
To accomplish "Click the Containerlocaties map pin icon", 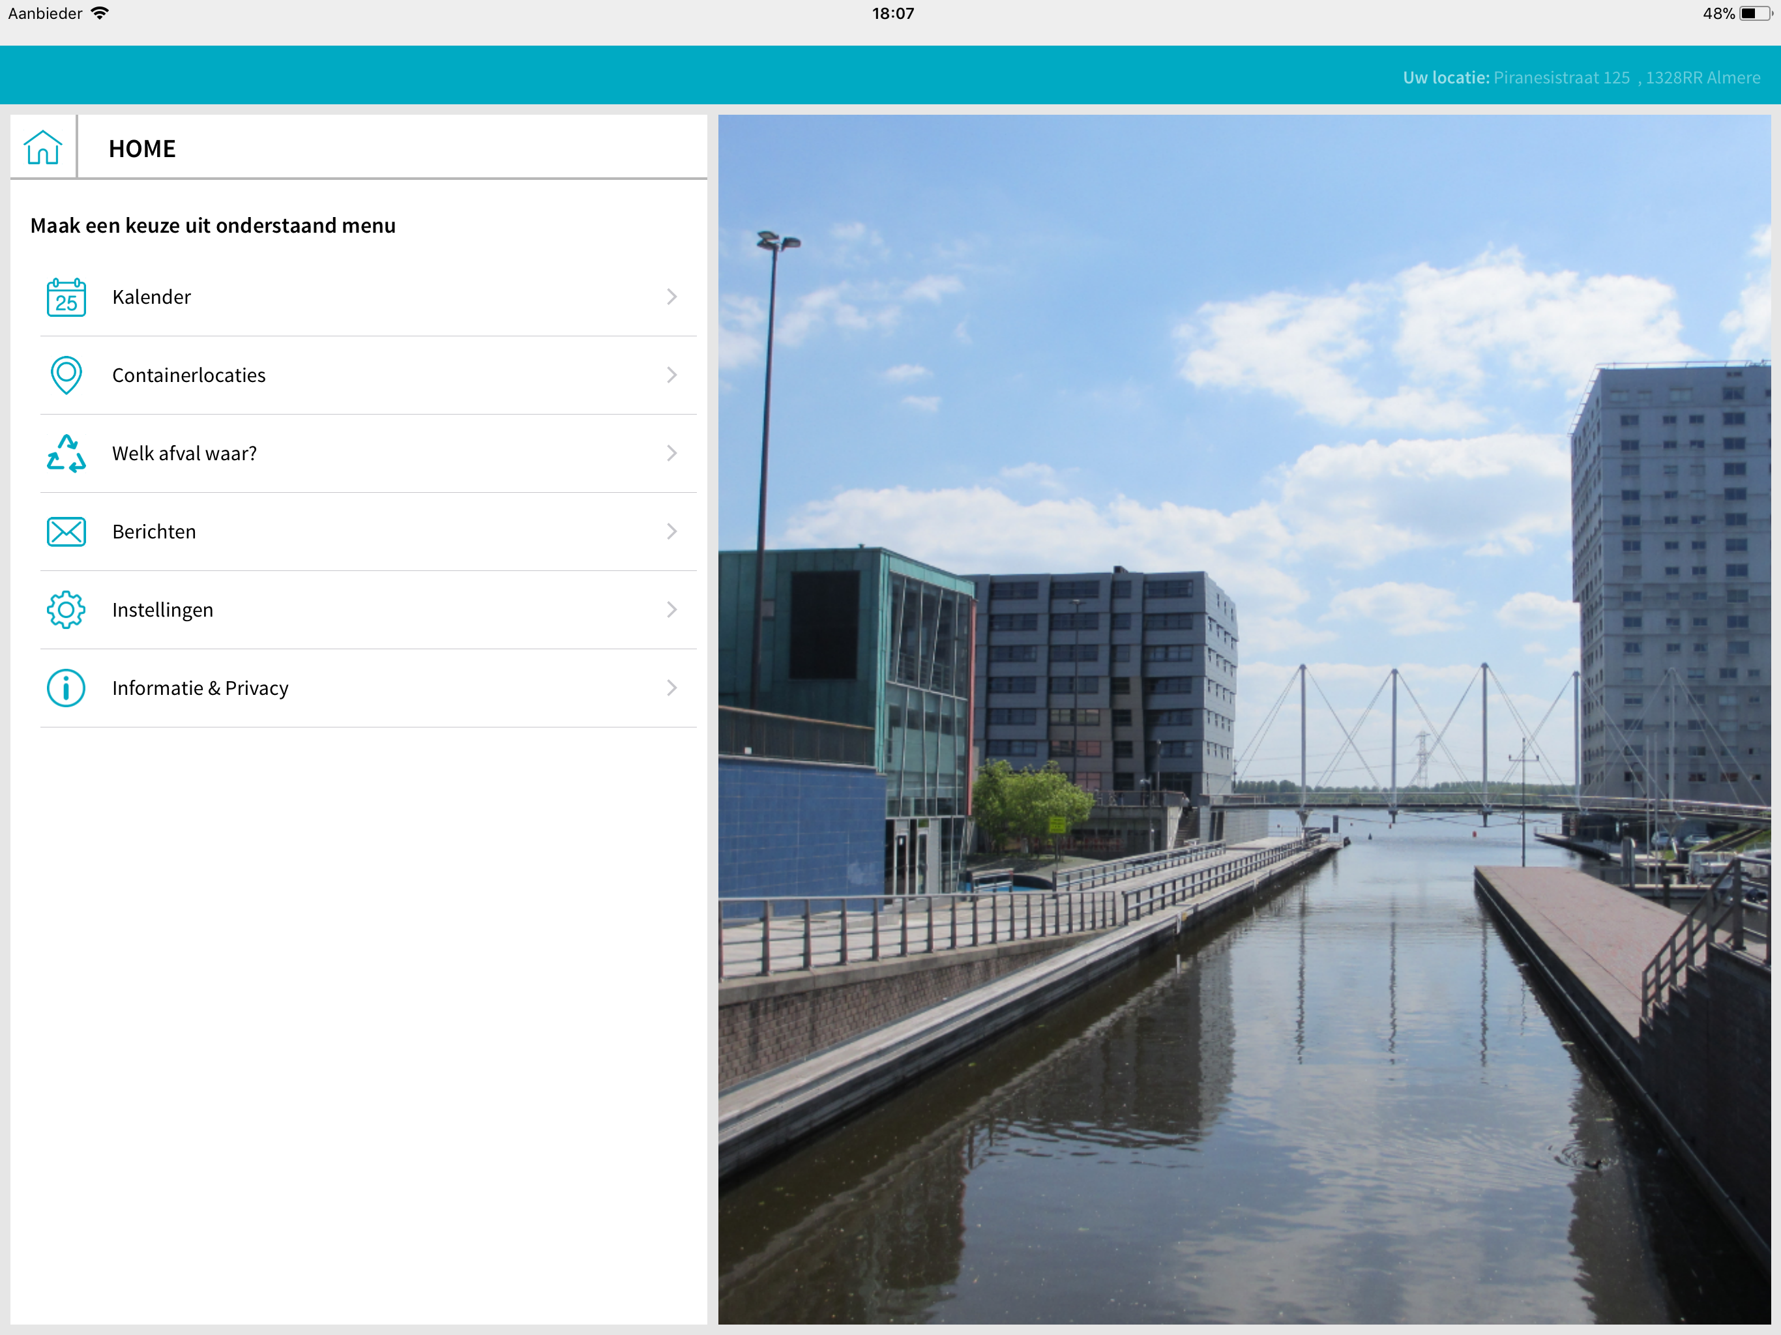I will [x=66, y=375].
